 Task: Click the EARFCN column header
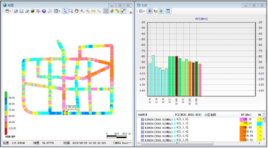coord(142,115)
